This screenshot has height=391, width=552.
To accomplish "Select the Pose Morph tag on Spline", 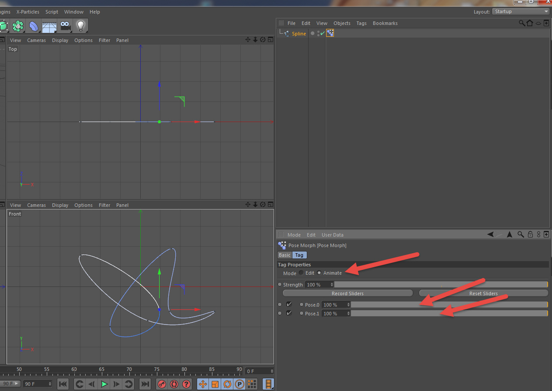I will click(x=330, y=33).
